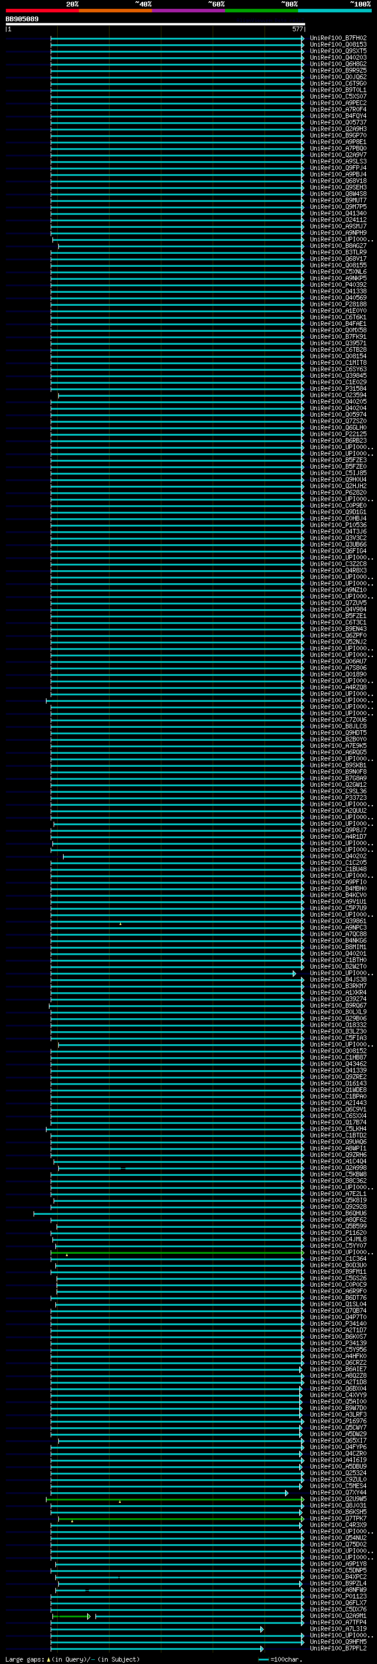Image resolution: width=377 pixels, height=1664 pixels.
Task: Click hit label UniRef100_Q2U9W5
Action: click(x=338, y=1499)
